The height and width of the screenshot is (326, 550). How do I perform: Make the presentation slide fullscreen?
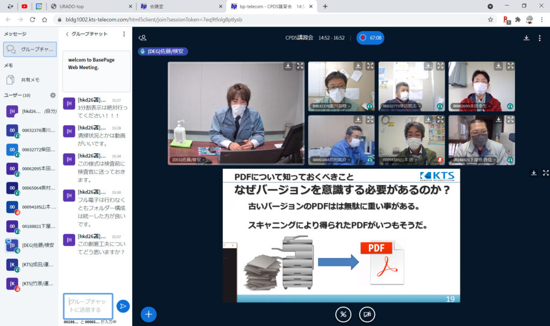click(x=546, y=173)
